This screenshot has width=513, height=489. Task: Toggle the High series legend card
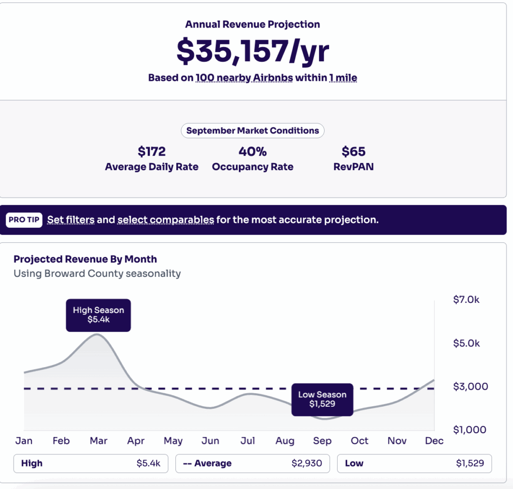pos(90,463)
